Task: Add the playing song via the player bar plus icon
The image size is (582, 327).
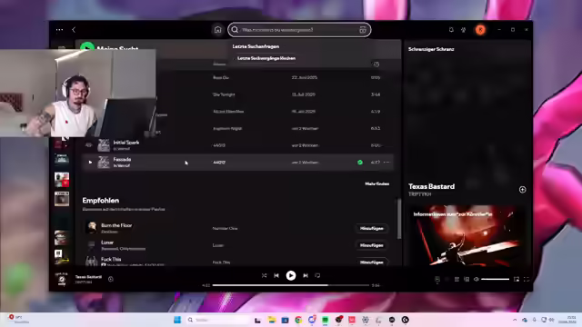Action: click(x=111, y=279)
